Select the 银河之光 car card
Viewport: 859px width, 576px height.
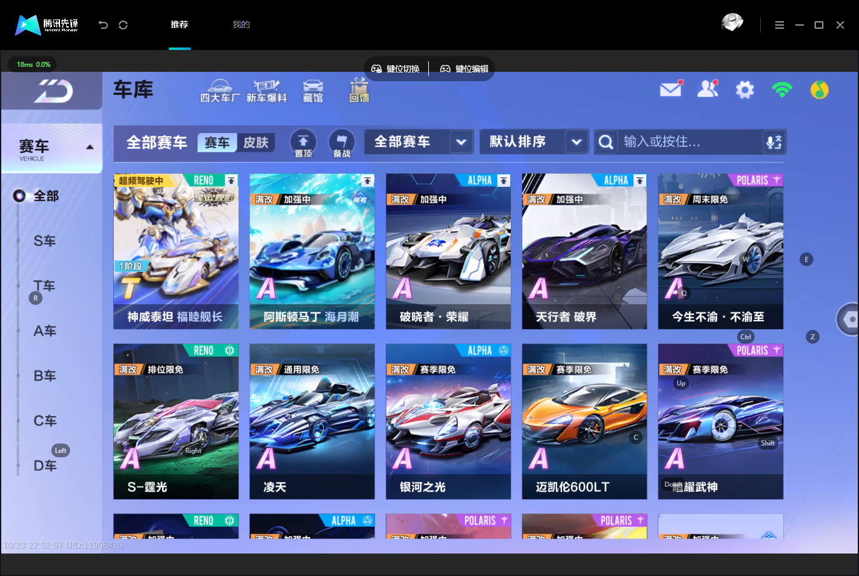click(448, 422)
